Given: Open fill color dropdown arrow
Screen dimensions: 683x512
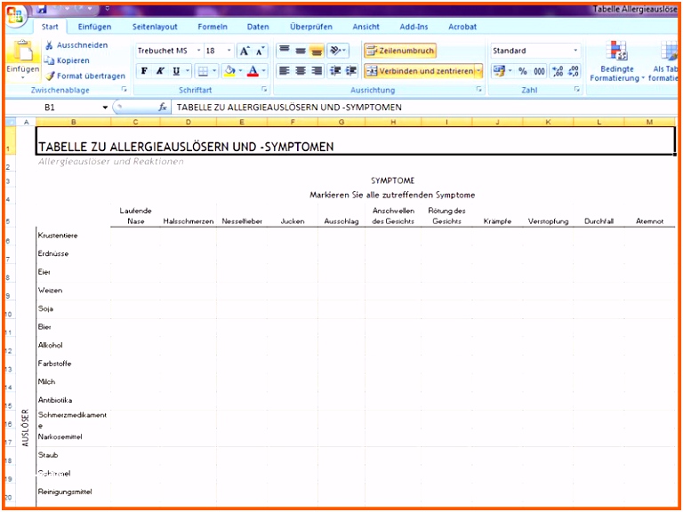Looking at the screenshot, I should [241, 71].
